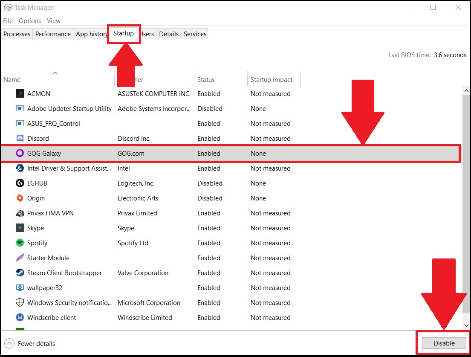This screenshot has height=357, width=471.
Task: Click Starter Module row name
Action: pyautogui.click(x=48, y=258)
